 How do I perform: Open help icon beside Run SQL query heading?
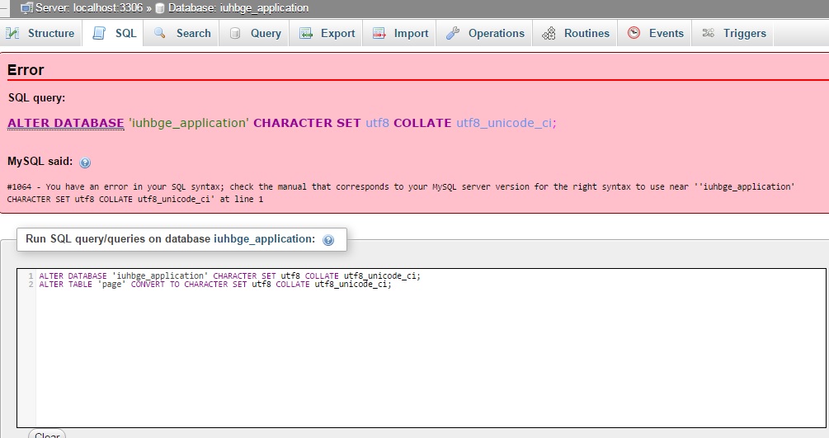[x=328, y=240]
